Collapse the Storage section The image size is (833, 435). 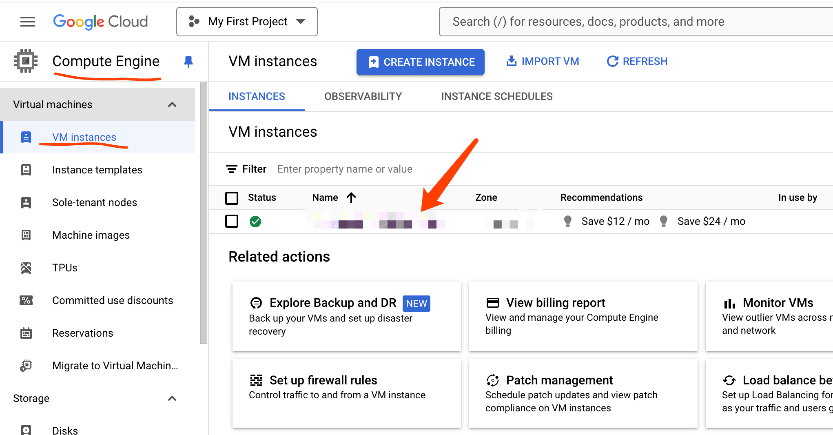[x=172, y=398]
